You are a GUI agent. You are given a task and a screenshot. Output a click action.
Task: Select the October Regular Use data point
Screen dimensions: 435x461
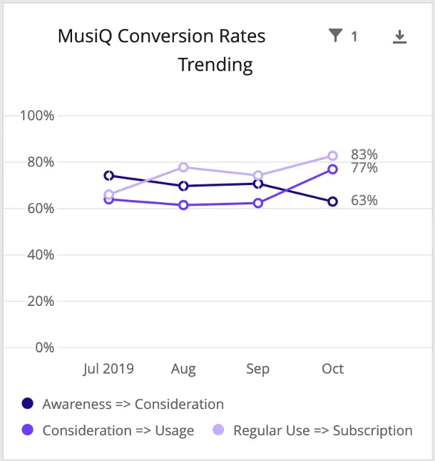(x=332, y=156)
